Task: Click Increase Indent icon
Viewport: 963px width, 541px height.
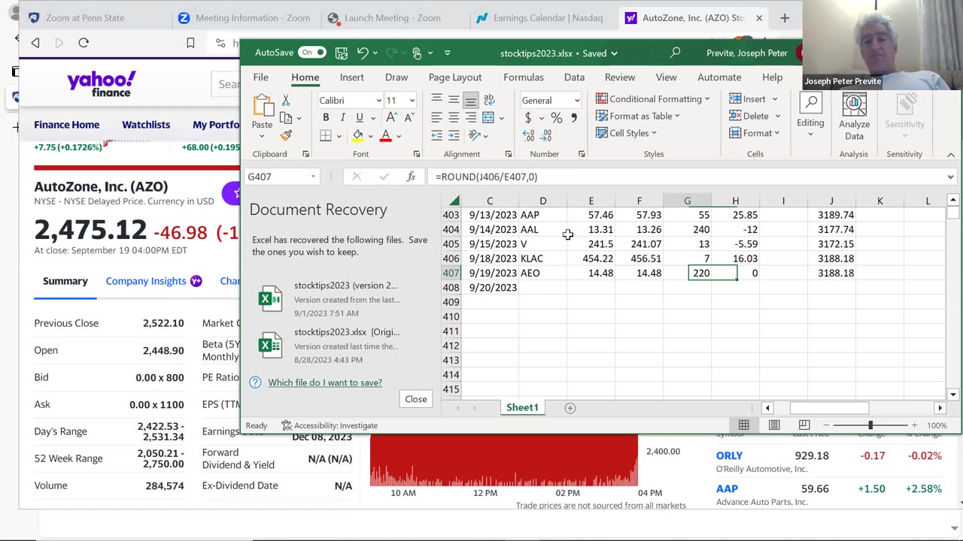Action: tap(454, 136)
